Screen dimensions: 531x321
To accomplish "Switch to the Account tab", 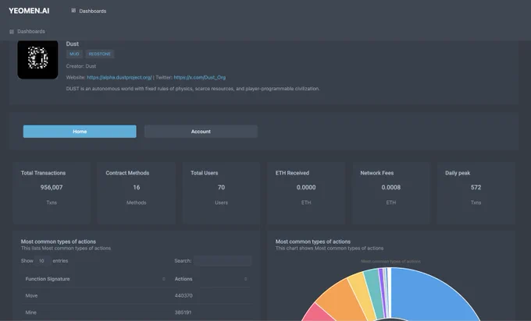I will 201,132.
